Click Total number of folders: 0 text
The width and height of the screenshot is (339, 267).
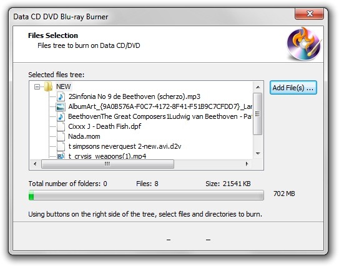coord(67,184)
